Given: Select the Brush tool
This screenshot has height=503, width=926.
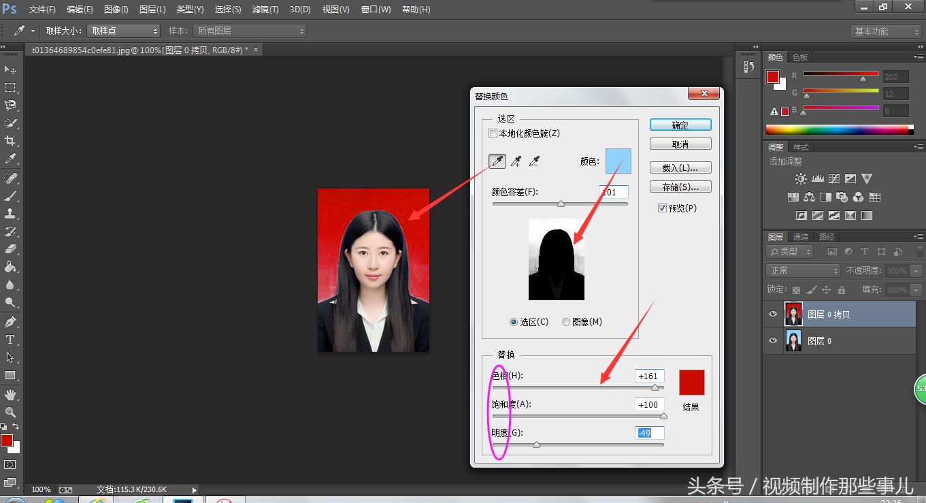Looking at the screenshot, I should 10,196.
